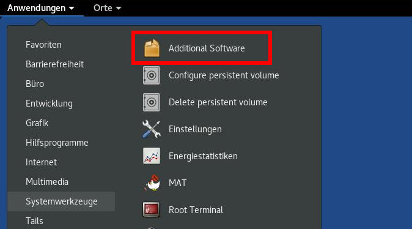The image size is (412, 229).
Task: Launch MAT via its chicken icon
Action: pyautogui.click(x=152, y=182)
